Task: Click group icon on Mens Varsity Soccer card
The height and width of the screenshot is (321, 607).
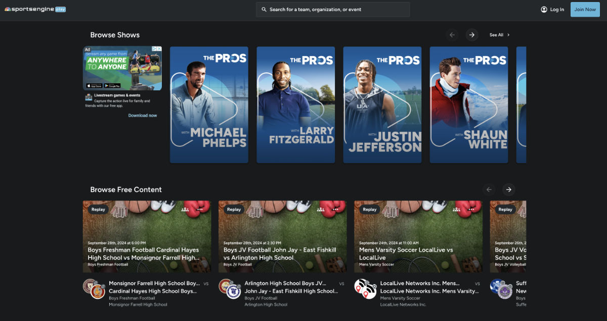Action: [456, 209]
